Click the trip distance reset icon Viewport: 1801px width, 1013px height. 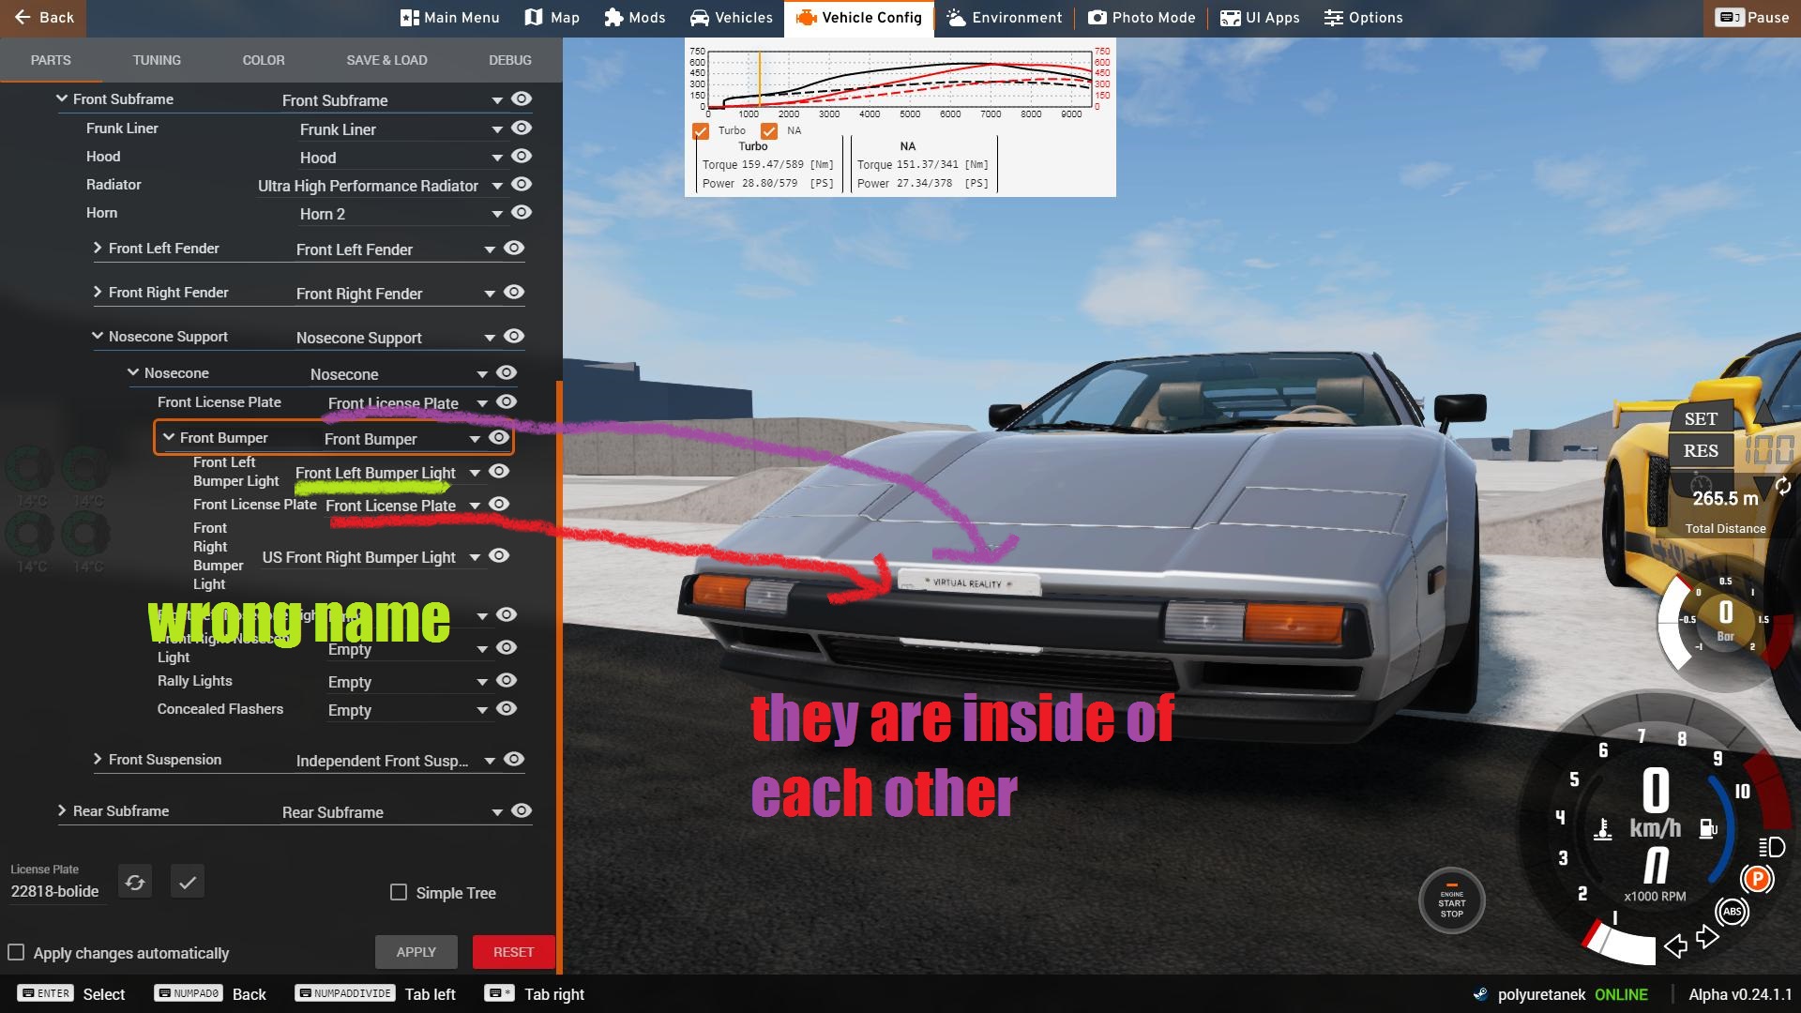(1782, 486)
